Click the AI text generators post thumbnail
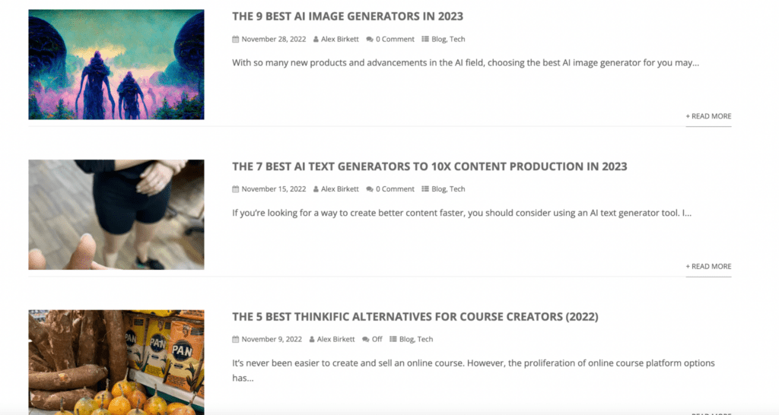The height and width of the screenshot is (415, 779). (116, 214)
